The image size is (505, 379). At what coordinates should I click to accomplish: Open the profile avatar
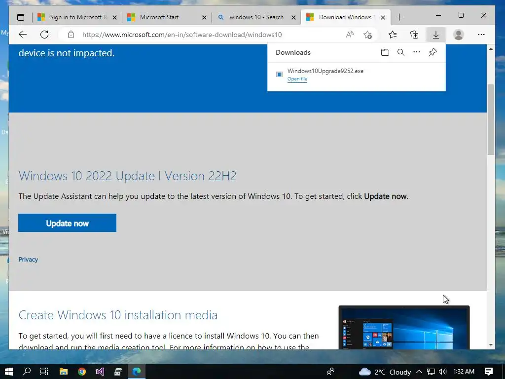tap(458, 35)
